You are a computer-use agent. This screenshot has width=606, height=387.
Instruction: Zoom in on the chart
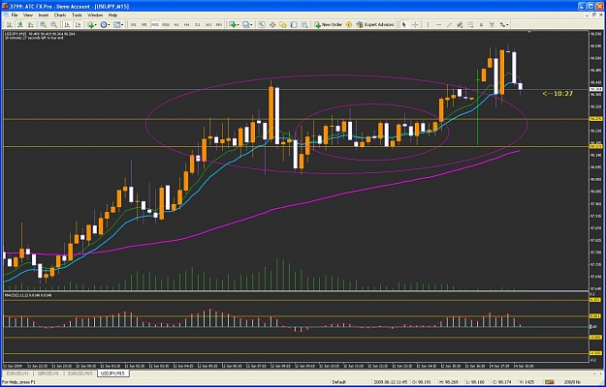[44, 24]
